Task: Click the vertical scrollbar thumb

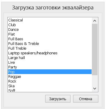Action: [95, 49]
